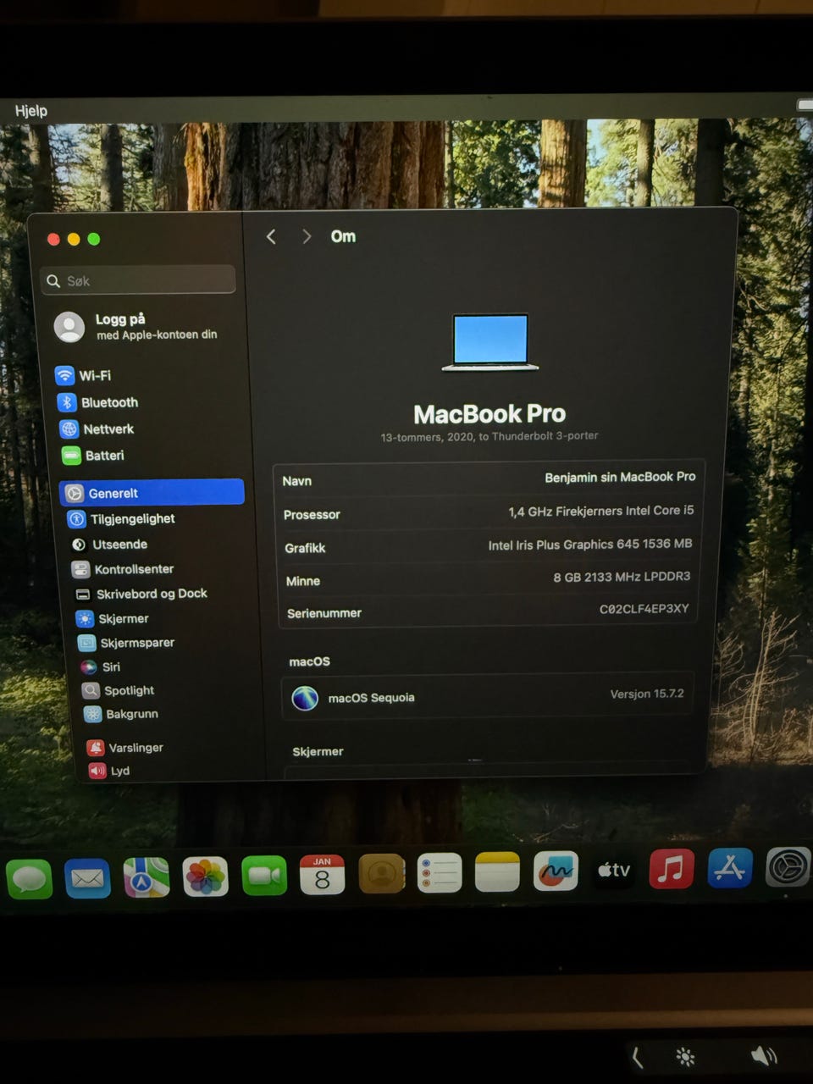Open Batteri settings
The height and width of the screenshot is (1084, 813).
(x=103, y=456)
